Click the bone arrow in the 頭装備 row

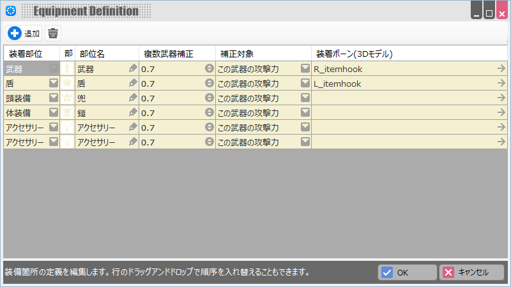pyautogui.click(x=502, y=98)
